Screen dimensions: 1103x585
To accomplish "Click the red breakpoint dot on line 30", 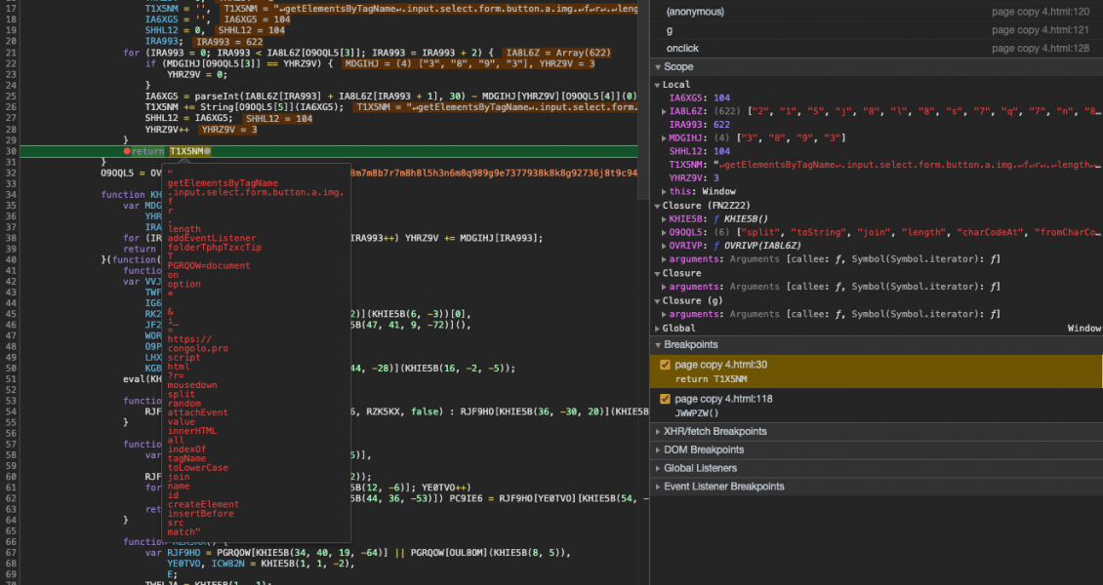I will (x=127, y=151).
